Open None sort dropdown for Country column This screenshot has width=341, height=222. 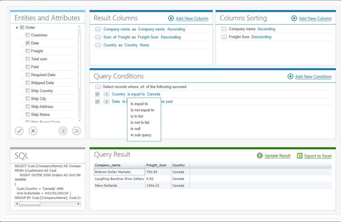(145, 45)
